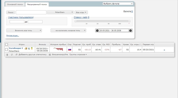
Task: Click the blue figure icon beside EuroKeeper I
Action: (29, 48)
